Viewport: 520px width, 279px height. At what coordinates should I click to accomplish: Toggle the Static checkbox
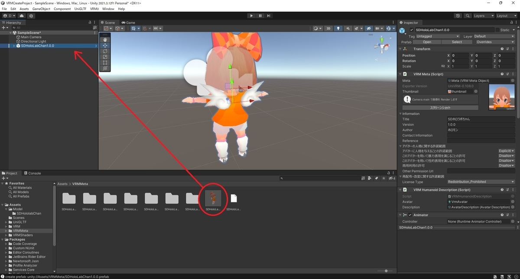[497, 30]
